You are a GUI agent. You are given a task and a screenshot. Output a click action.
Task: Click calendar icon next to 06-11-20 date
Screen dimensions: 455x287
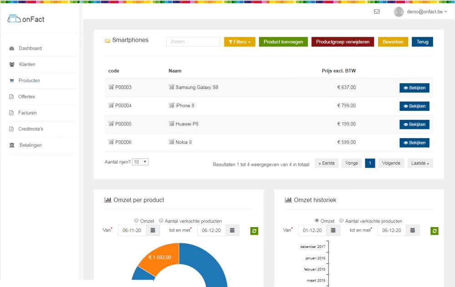click(152, 230)
